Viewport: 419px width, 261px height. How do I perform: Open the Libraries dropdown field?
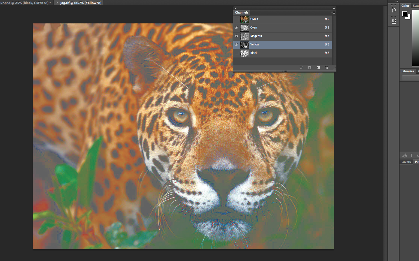[x=410, y=78]
